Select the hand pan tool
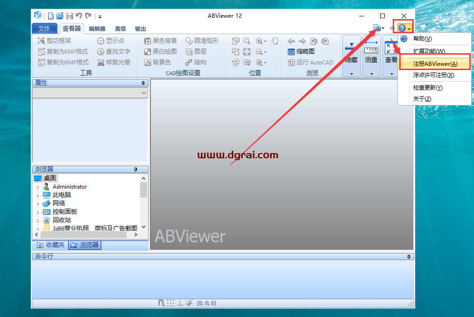Viewport: 474px width, 317px height. (275, 41)
